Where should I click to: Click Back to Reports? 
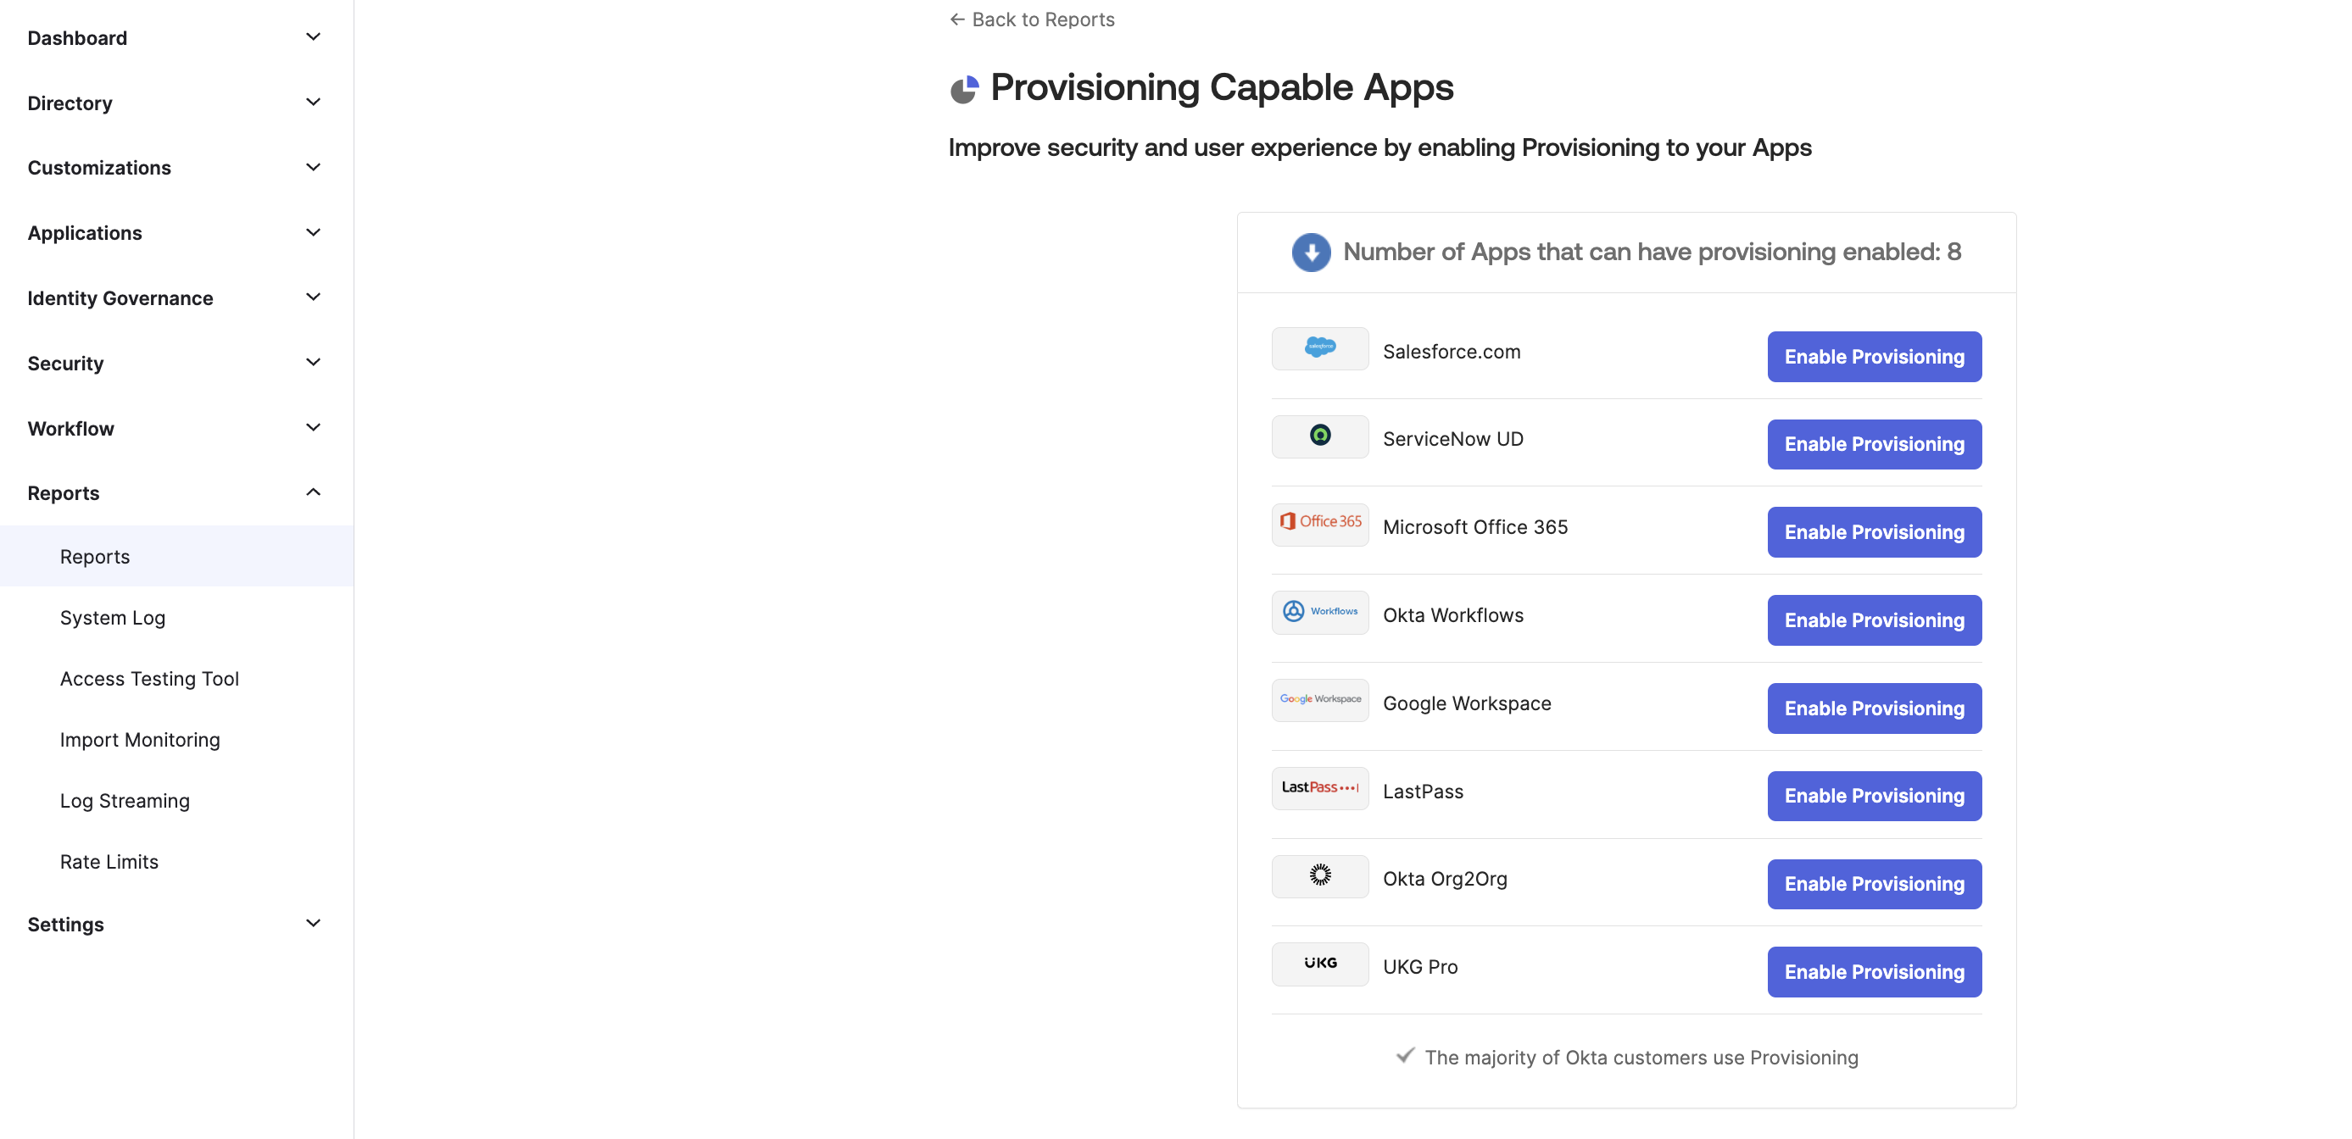[1031, 19]
